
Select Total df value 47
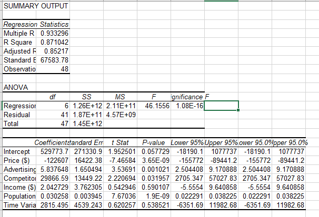[53, 123]
